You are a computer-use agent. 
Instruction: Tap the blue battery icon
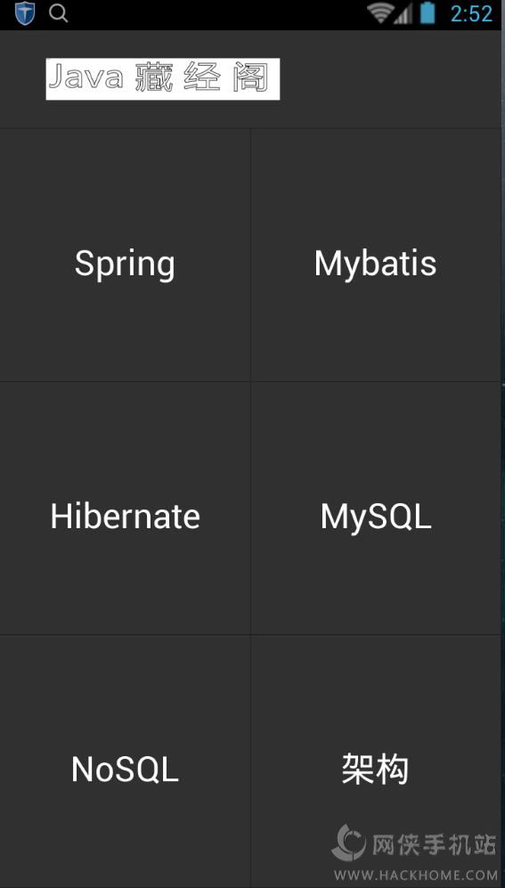[x=428, y=13]
